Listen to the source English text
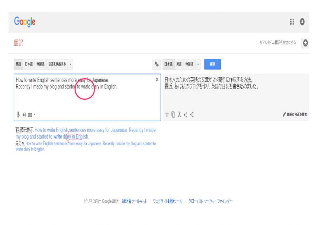The width and height of the screenshot is (318, 225). (24, 115)
